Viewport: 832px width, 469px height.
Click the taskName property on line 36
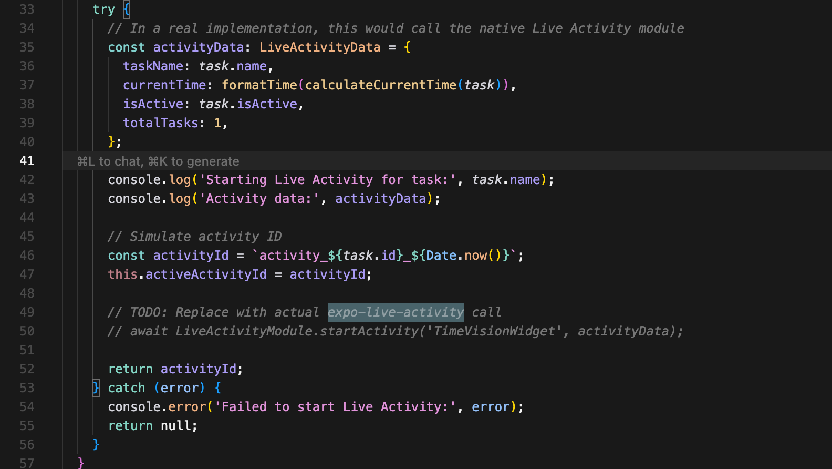tap(153, 66)
